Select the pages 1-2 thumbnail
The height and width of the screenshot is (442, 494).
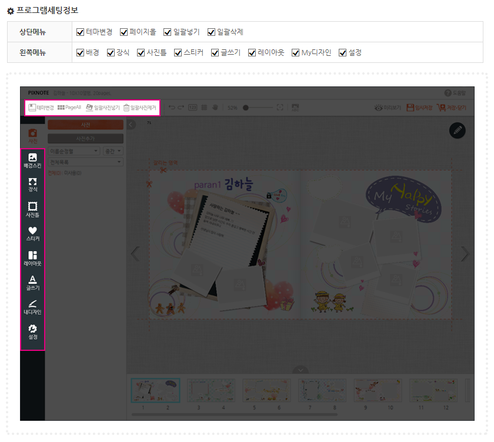155,390
